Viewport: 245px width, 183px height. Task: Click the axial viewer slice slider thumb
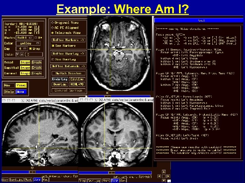pos(108,96)
